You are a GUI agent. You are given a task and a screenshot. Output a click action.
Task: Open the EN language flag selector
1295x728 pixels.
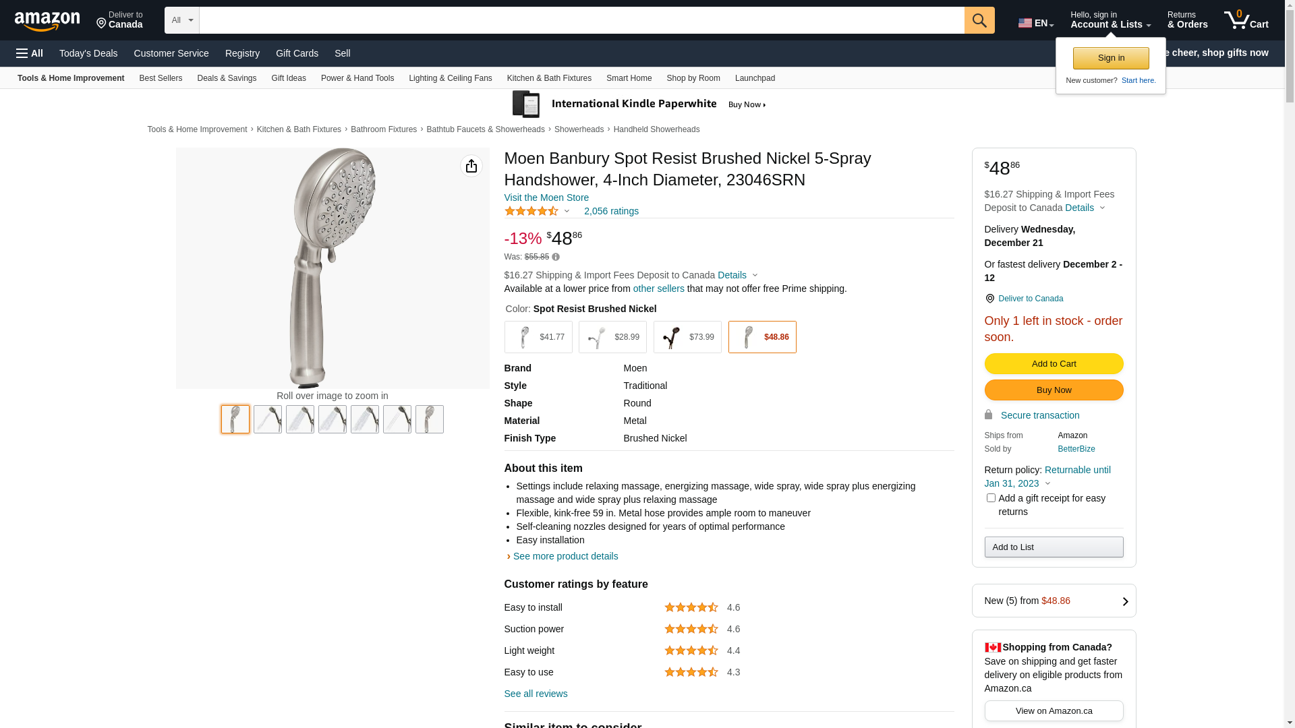1035,23
